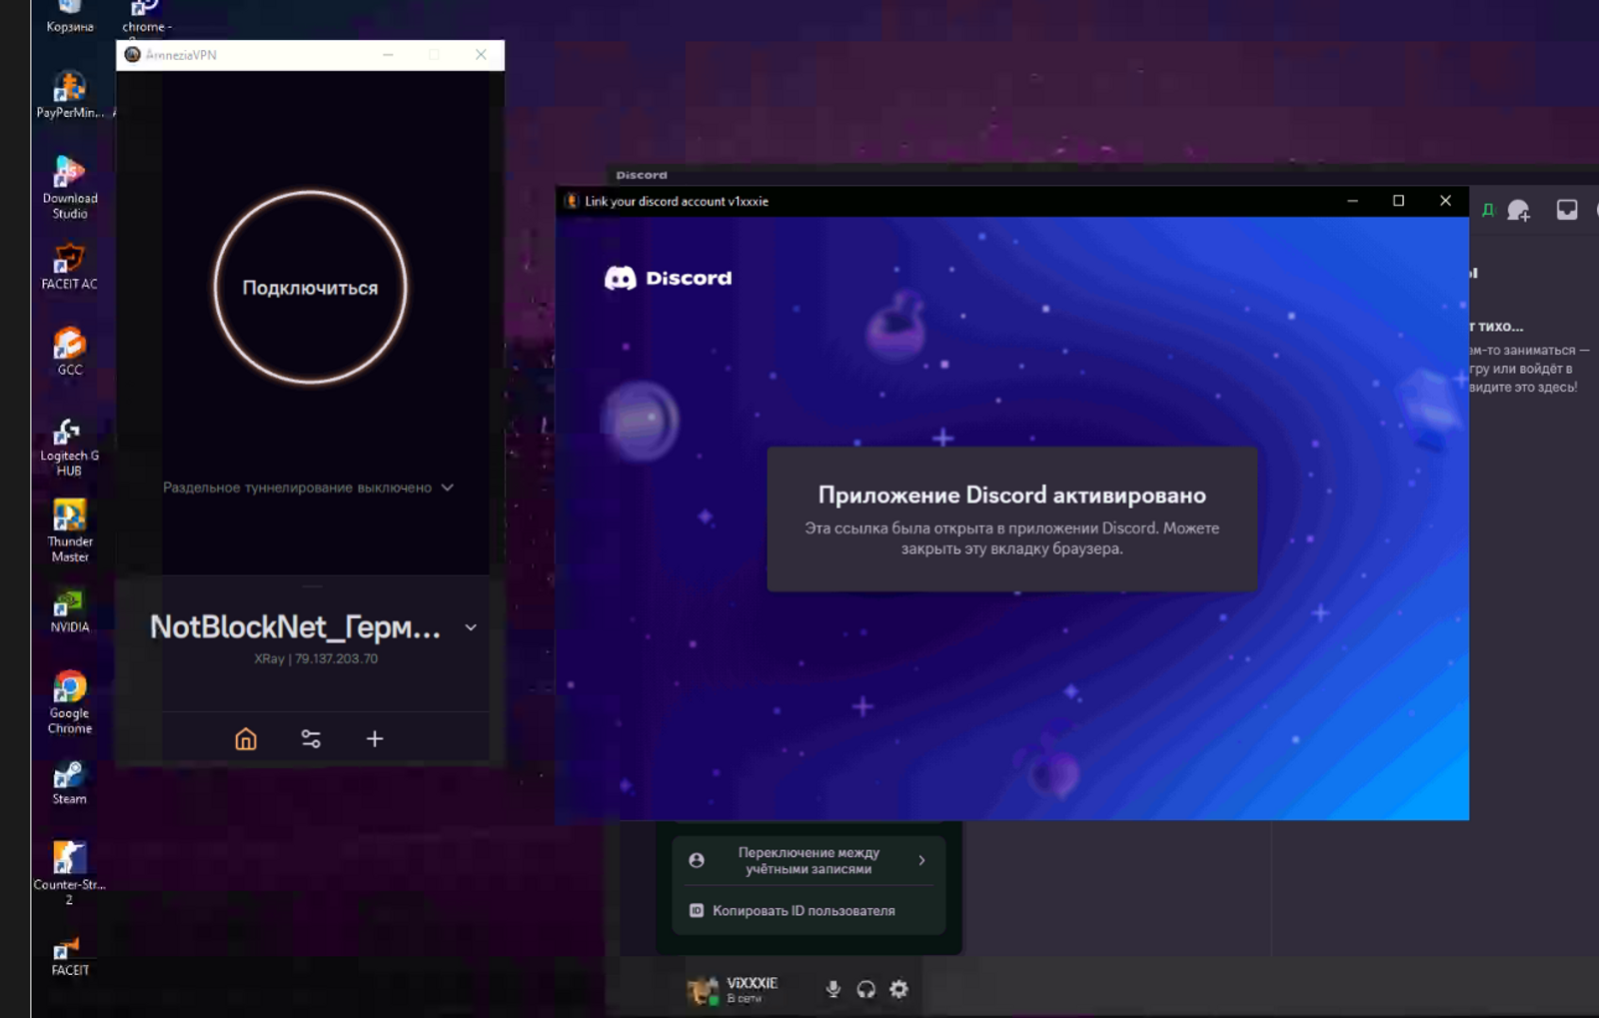Click the ViXXXiE username in the user panel
The image size is (1599, 1018).
[753, 983]
